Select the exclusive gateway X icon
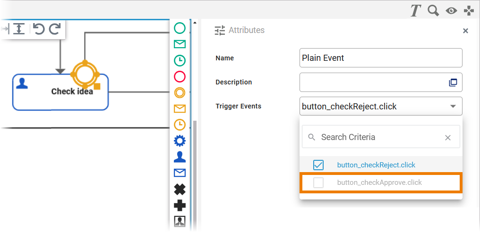Image resolution: width=480 pixels, height=232 pixels. point(180,190)
